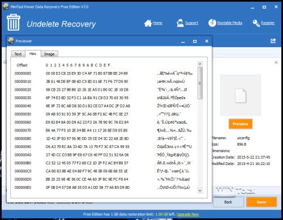The height and width of the screenshot is (220, 283).
Task: Click the Support person icon
Action: click(x=180, y=23)
